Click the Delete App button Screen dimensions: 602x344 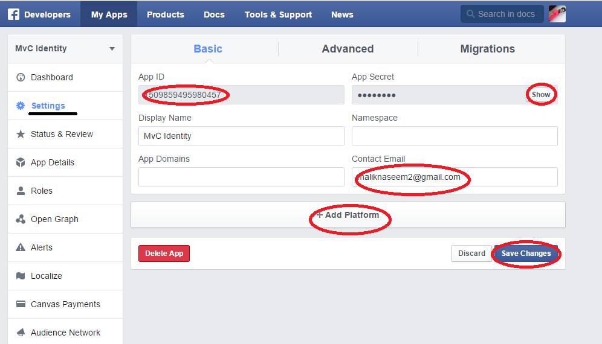tap(164, 253)
